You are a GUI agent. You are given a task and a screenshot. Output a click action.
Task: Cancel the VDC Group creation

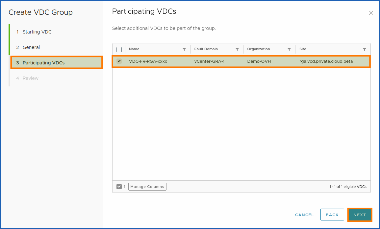coord(304,215)
